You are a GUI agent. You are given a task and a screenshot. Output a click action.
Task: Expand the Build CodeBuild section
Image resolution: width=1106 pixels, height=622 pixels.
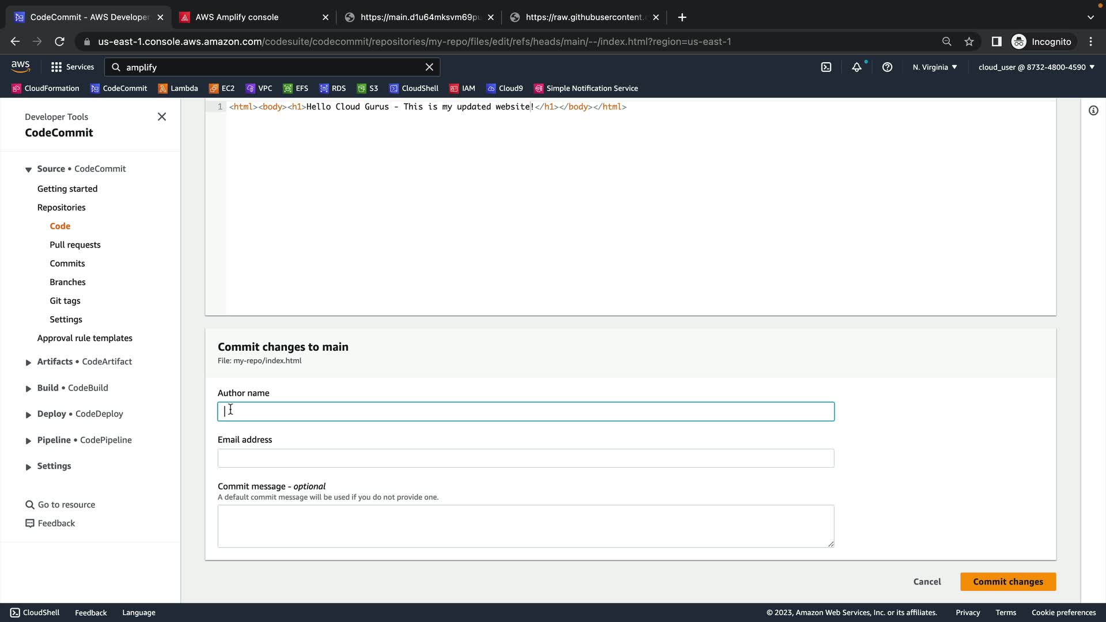[28, 389]
